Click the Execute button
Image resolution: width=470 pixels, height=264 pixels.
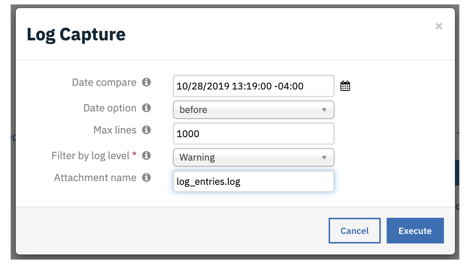pos(415,231)
